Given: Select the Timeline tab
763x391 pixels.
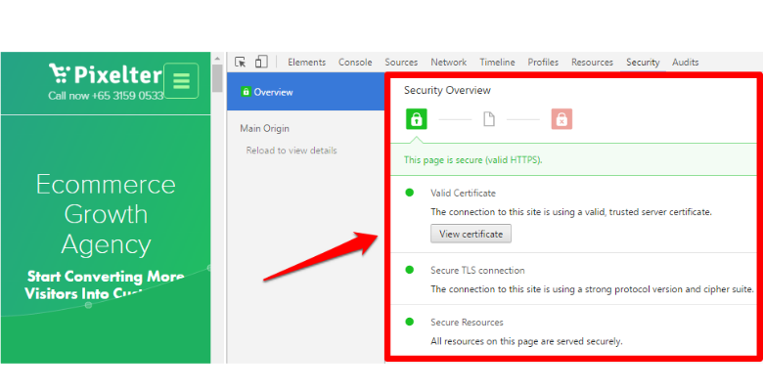Looking at the screenshot, I should pyautogui.click(x=497, y=63).
